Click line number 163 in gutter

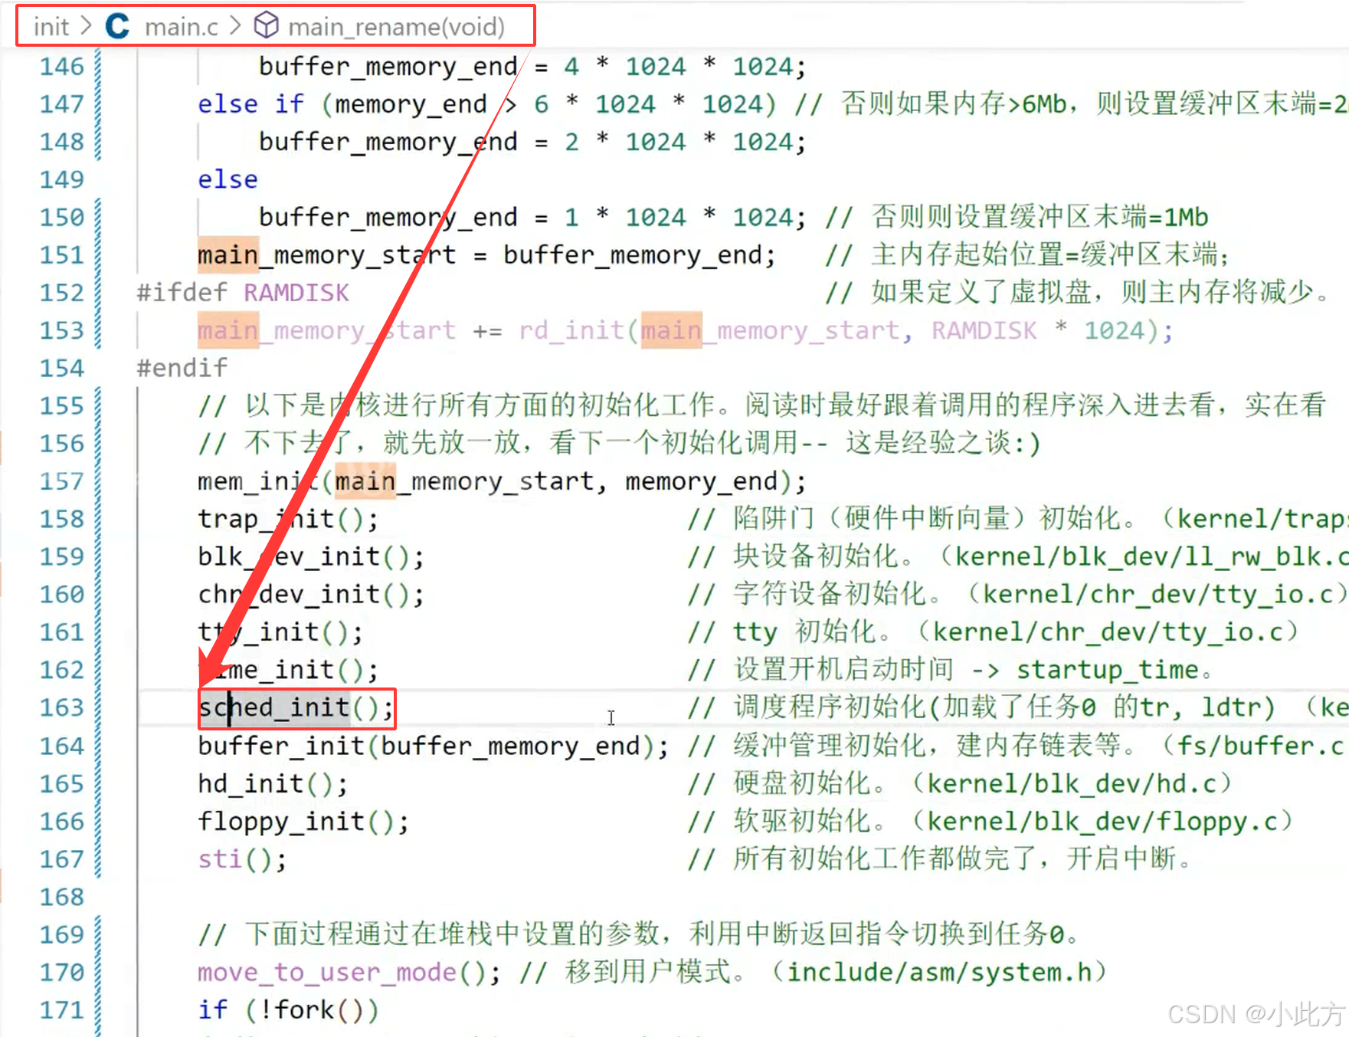coord(61,707)
